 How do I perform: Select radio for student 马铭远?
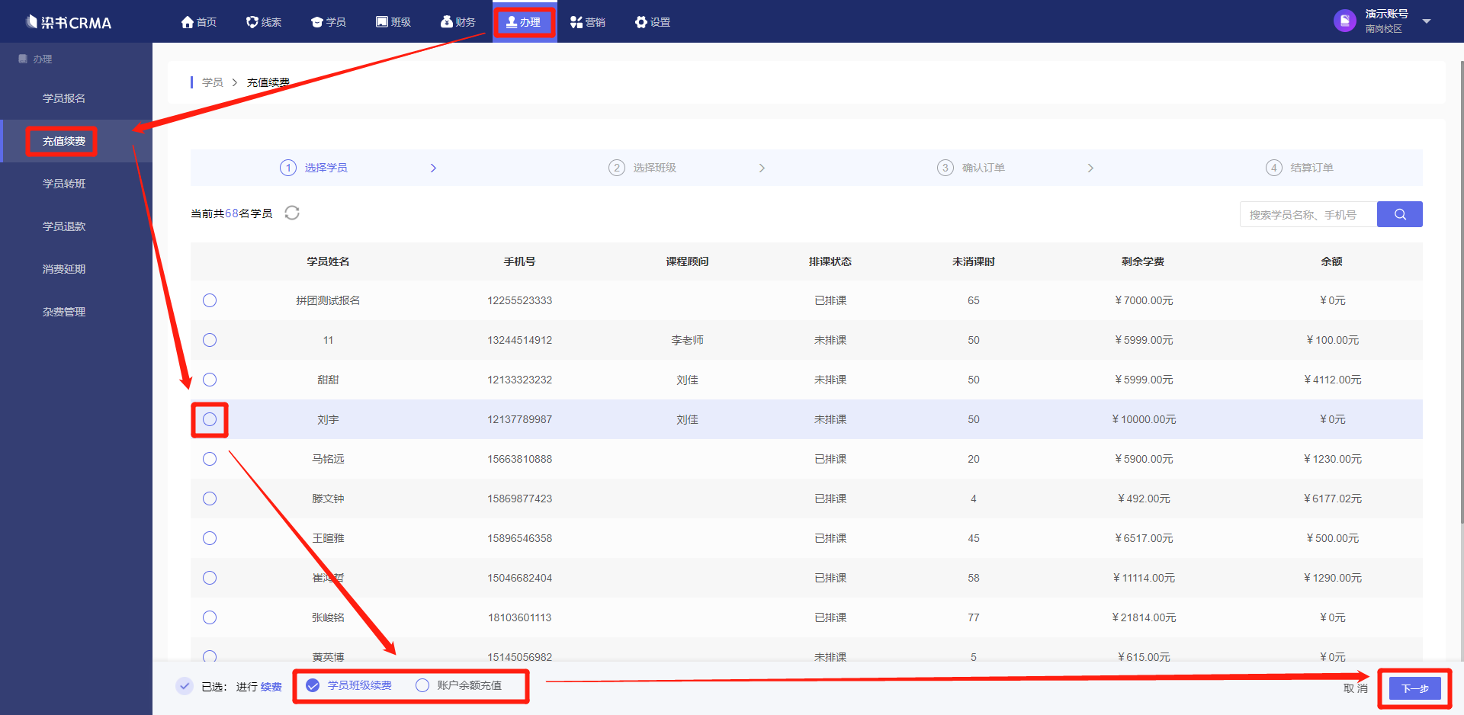[x=210, y=459]
